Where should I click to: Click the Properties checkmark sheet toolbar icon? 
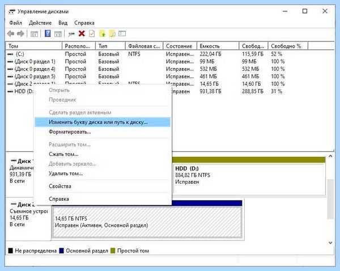click(92, 33)
